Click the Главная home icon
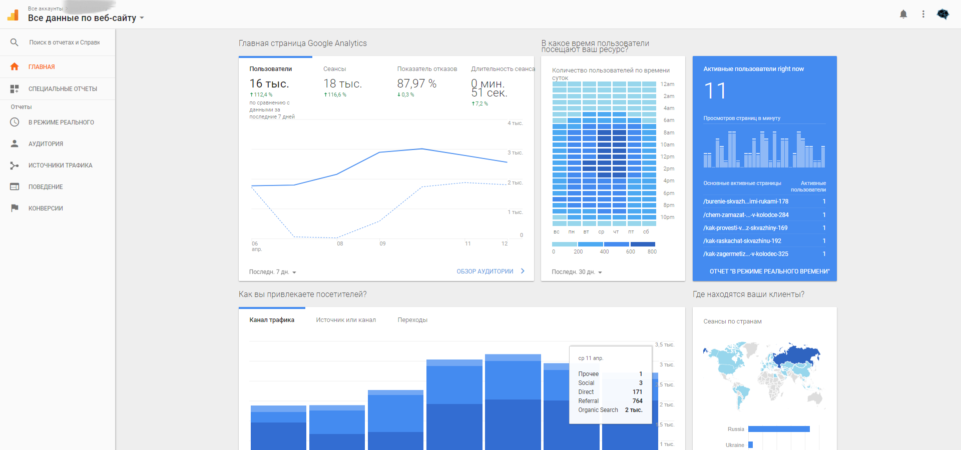 tap(15, 66)
